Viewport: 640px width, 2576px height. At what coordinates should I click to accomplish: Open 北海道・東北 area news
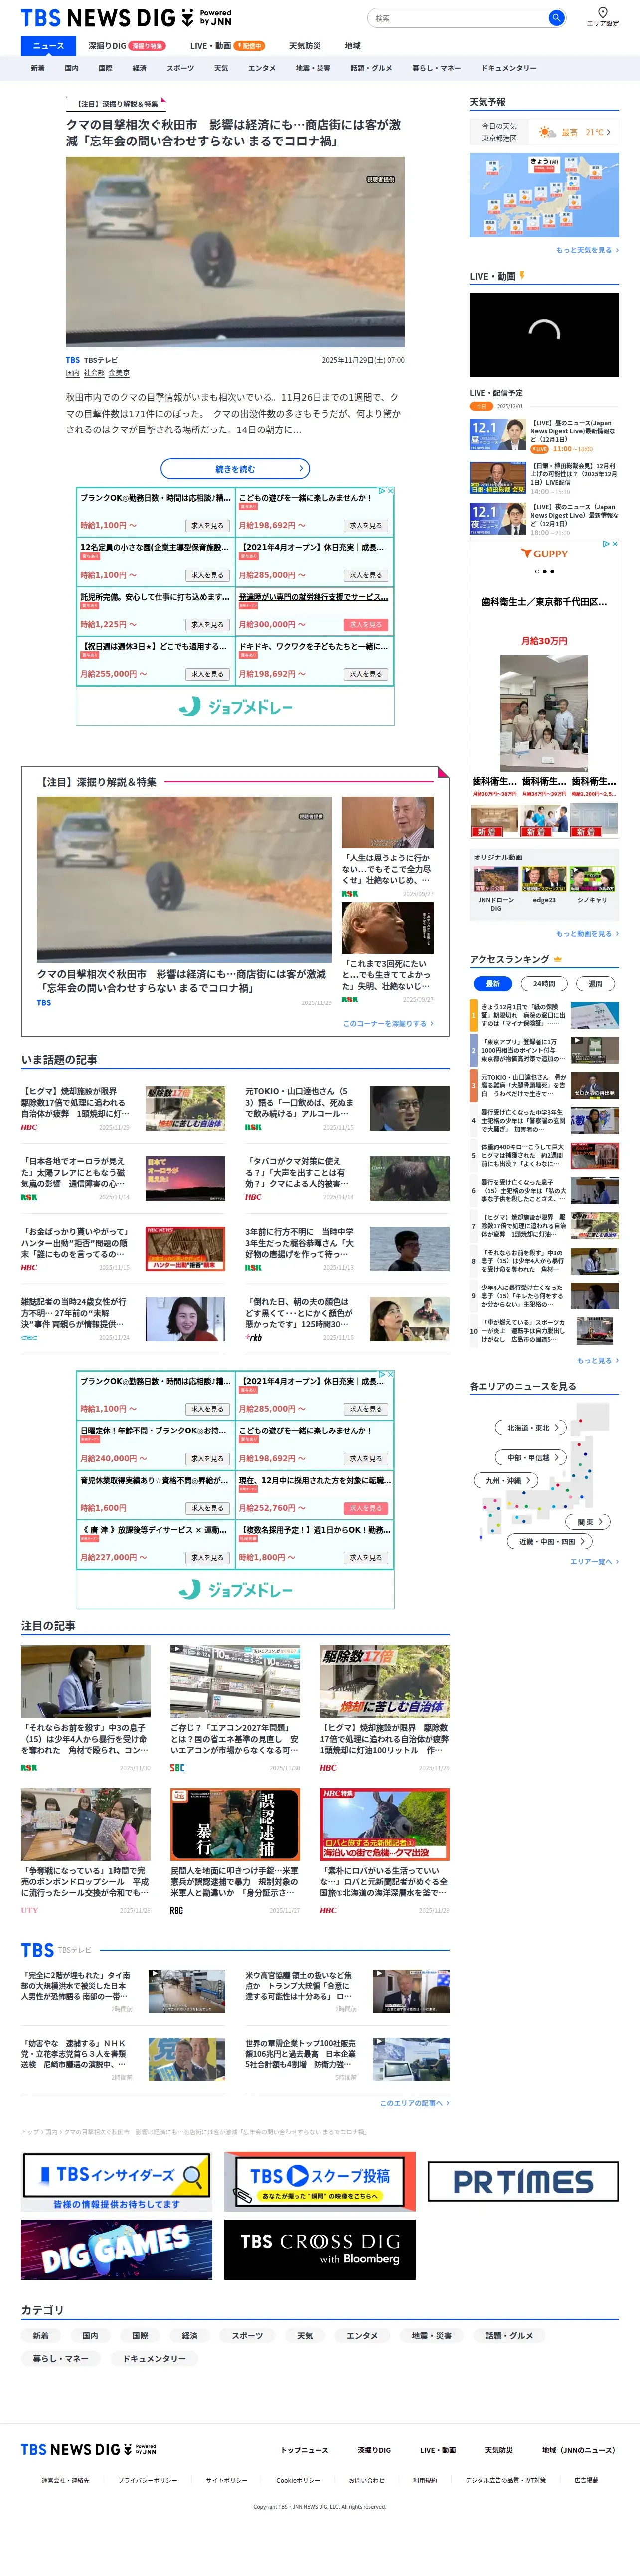[532, 1428]
